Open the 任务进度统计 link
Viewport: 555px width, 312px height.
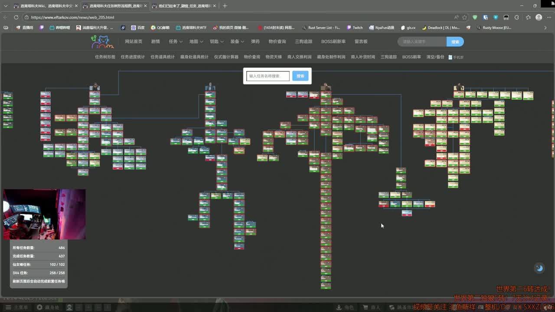click(x=133, y=57)
